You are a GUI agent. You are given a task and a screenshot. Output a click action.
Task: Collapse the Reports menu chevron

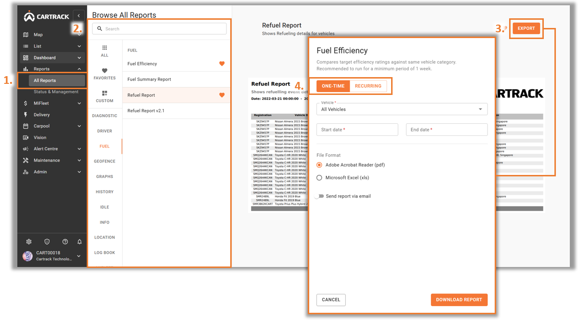click(79, 69)
